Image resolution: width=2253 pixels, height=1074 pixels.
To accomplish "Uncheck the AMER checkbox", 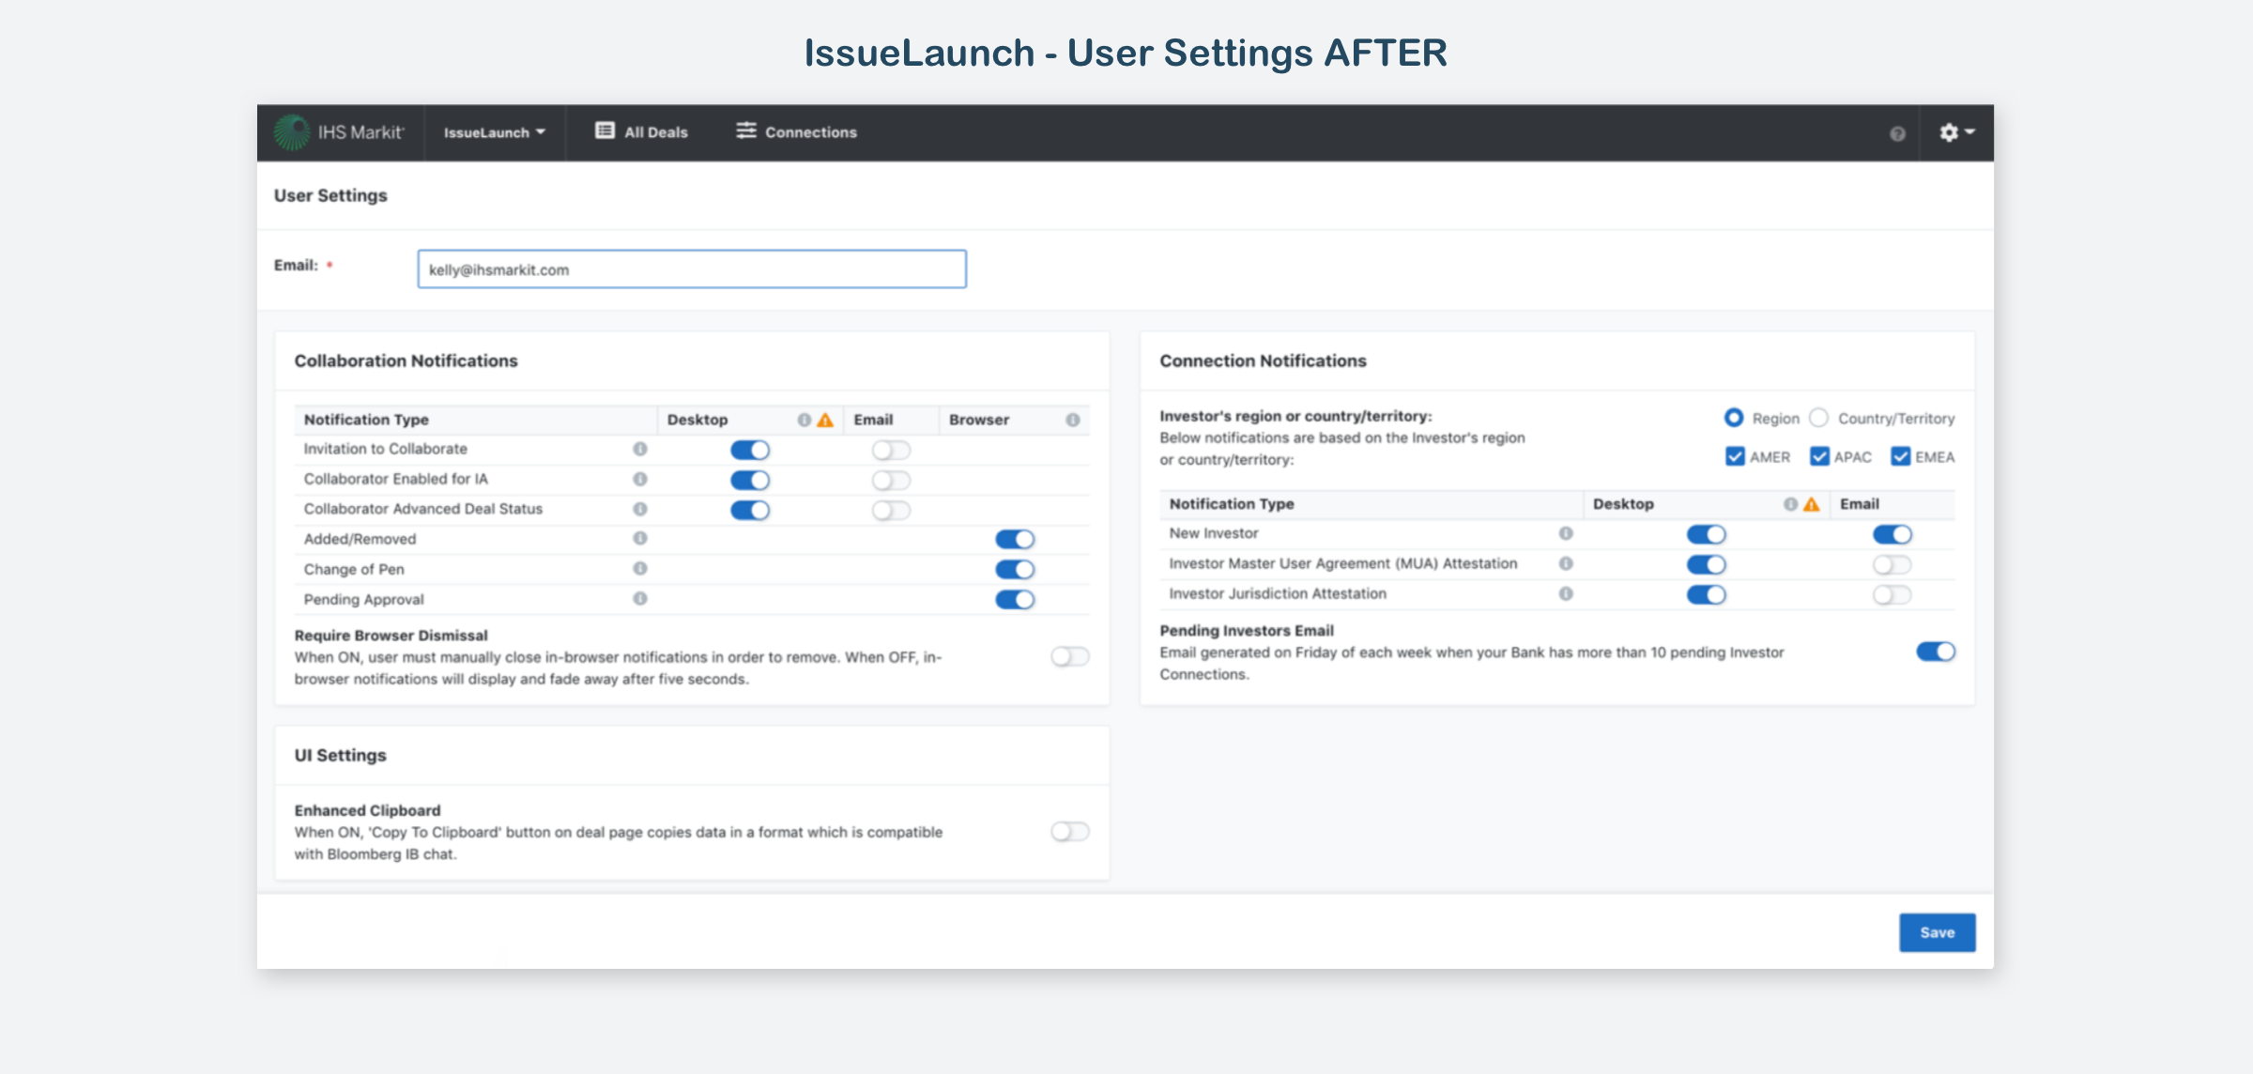I will point(1735,457).
